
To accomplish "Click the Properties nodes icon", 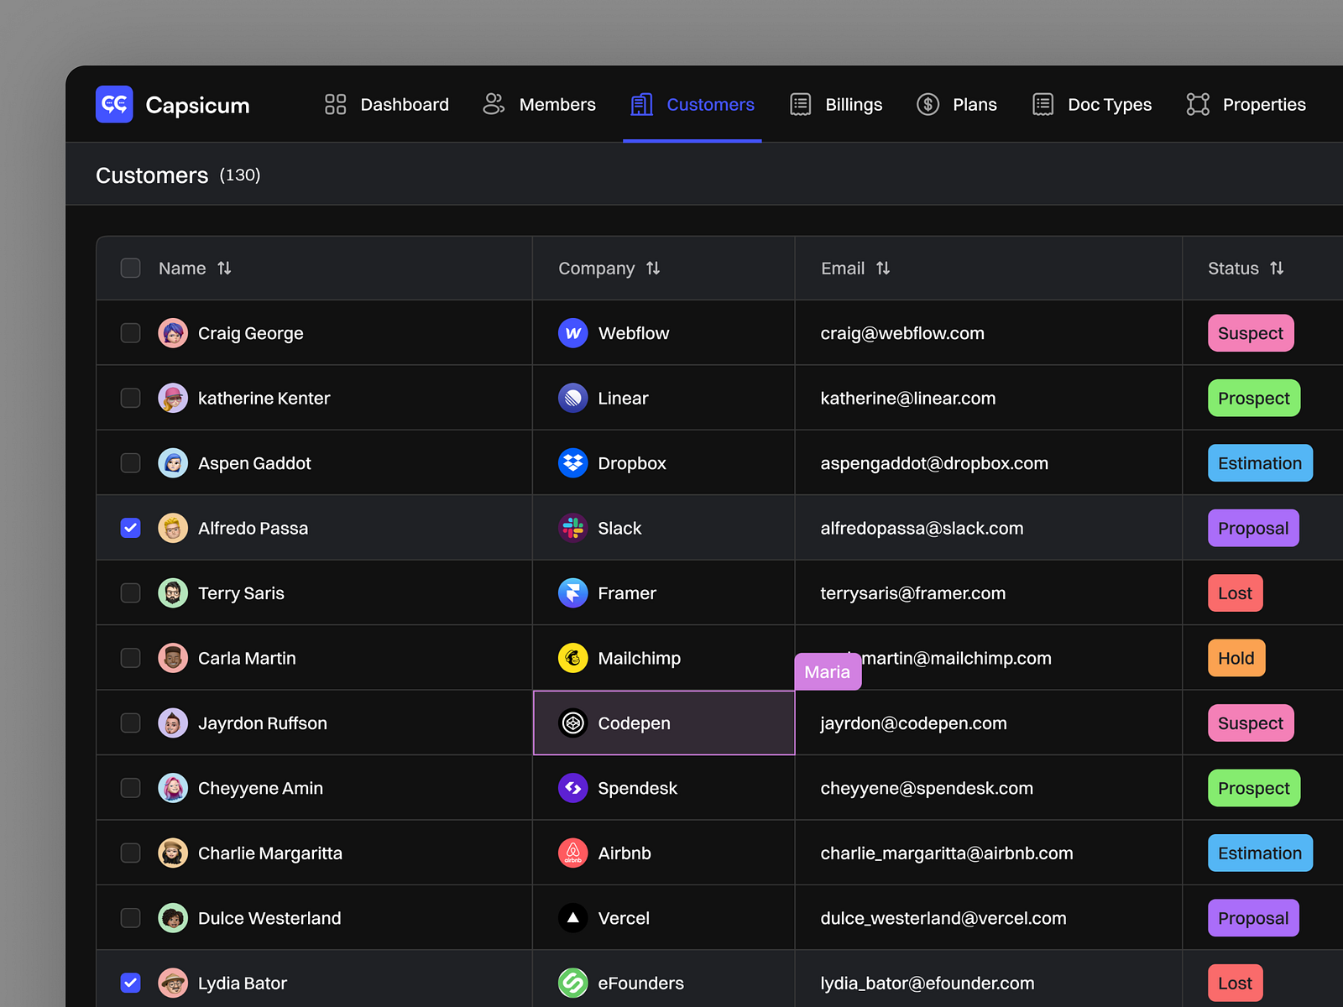I will (x=1198, y=104).
